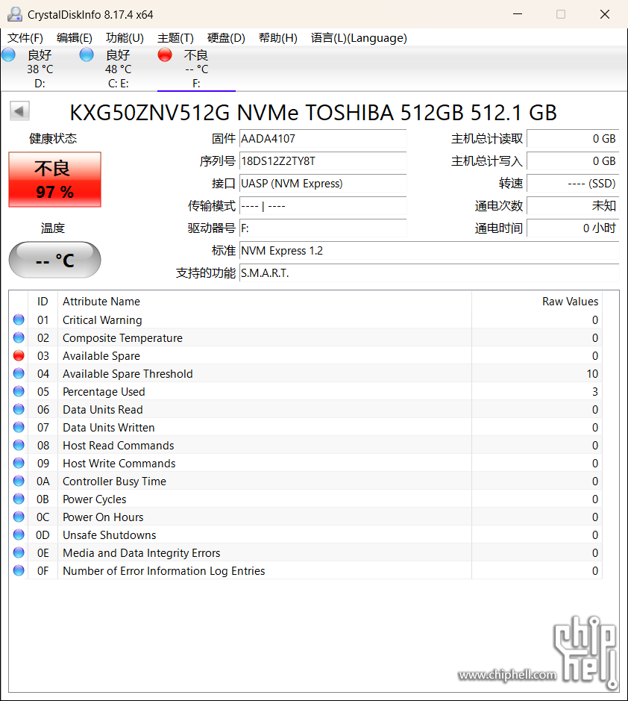The height and width of the screenshot is (701, 628).
Task: Select the Data Units Read attribute name
Action: click(103, 410)
